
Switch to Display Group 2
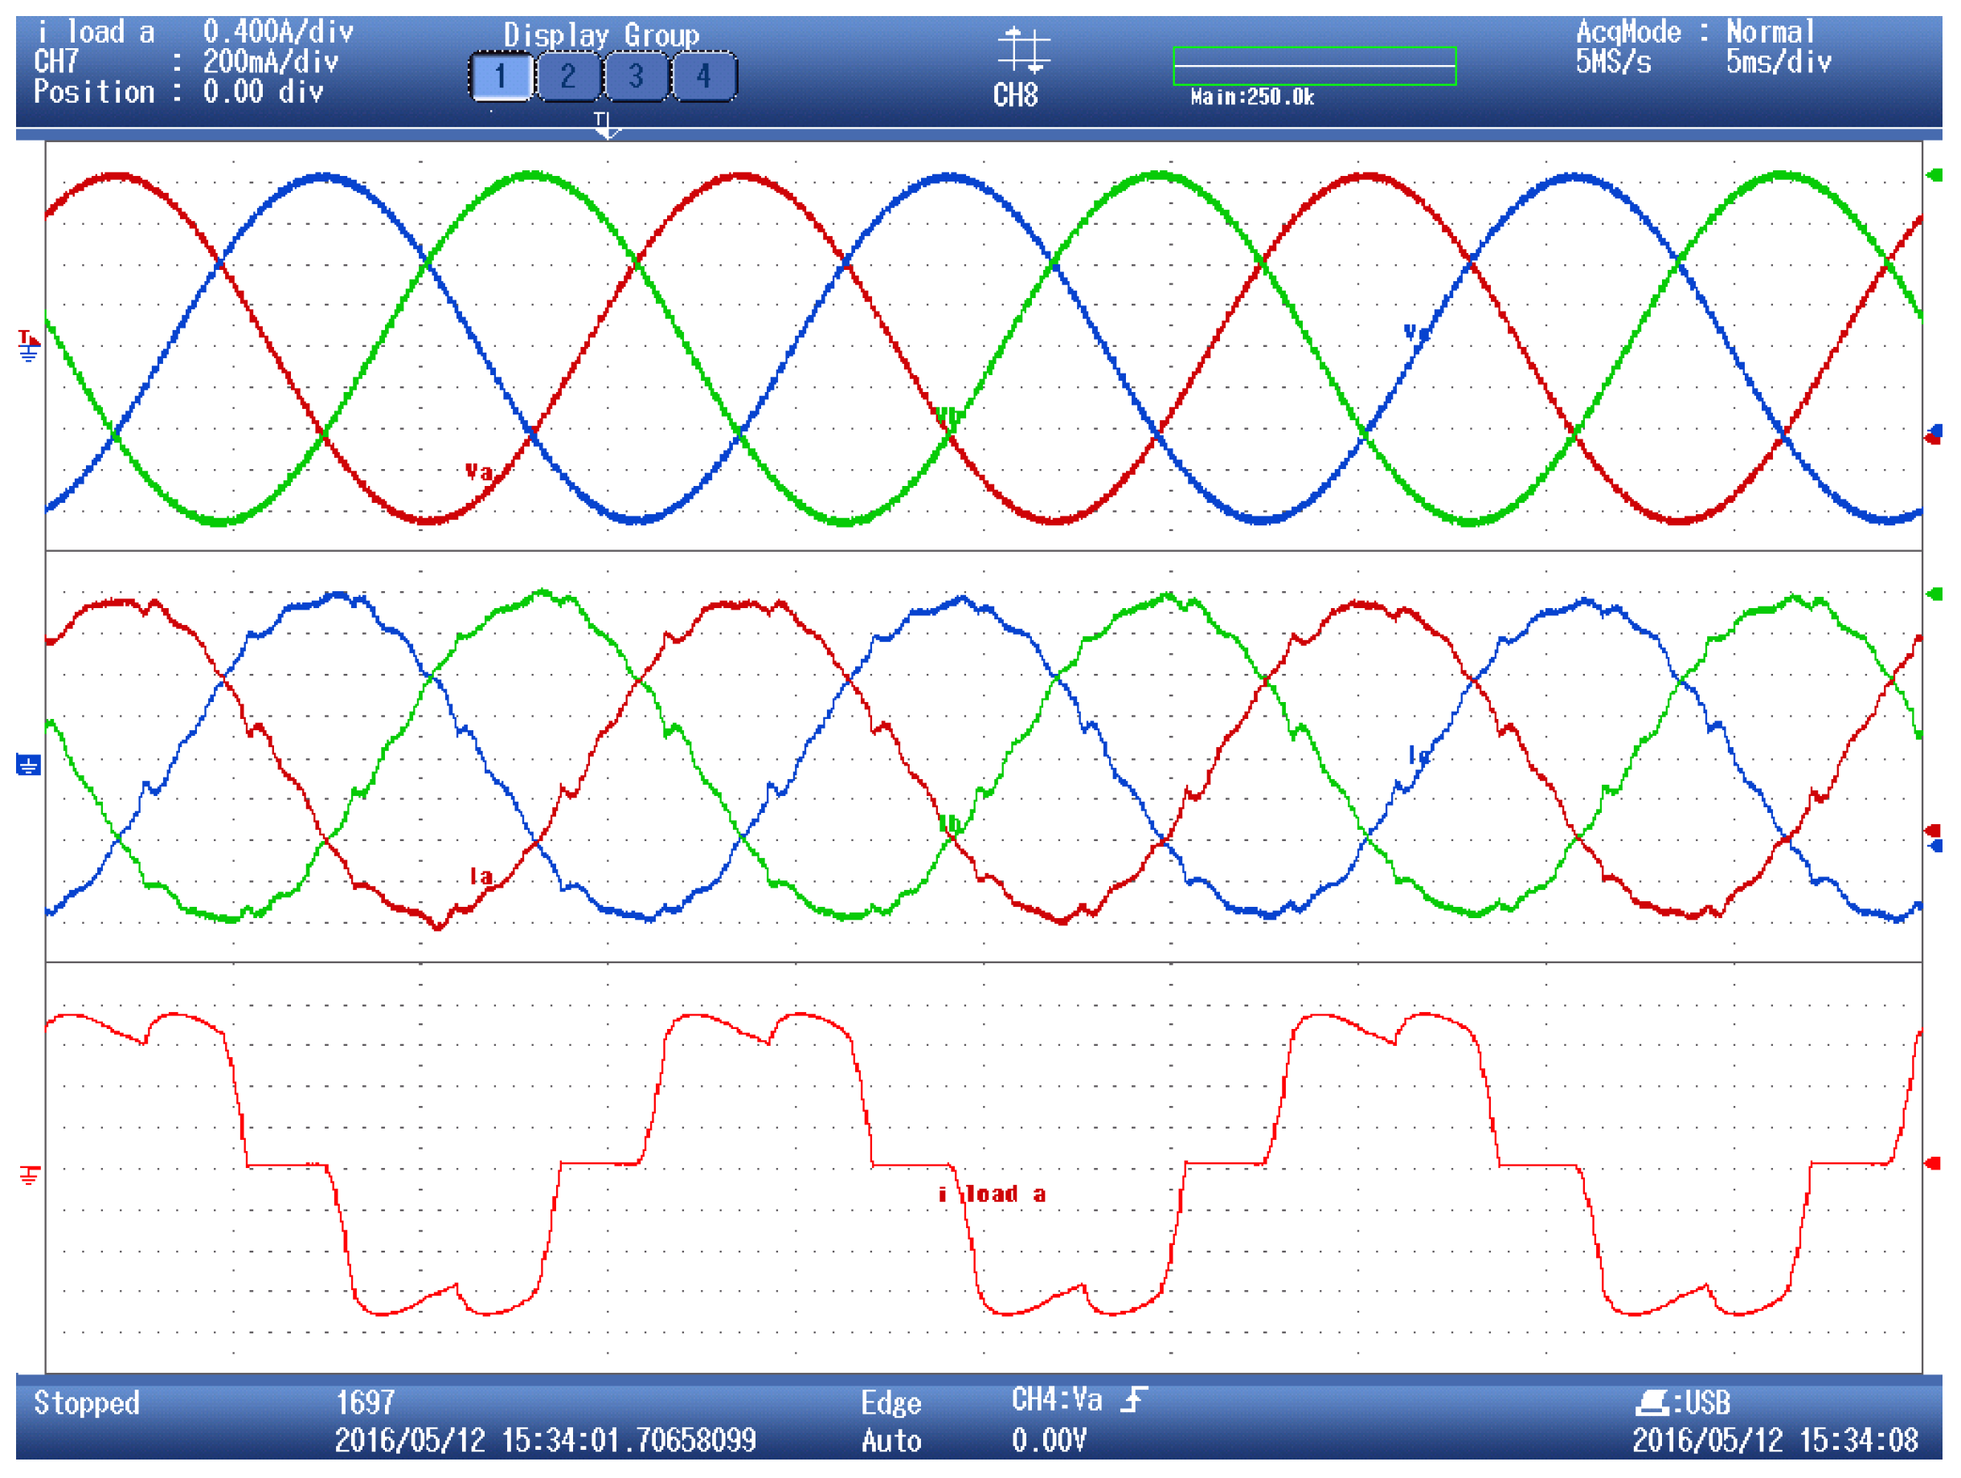568,77
